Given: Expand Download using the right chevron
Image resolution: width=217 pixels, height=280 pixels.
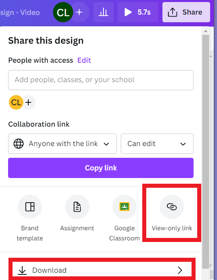Looking at the screenshot, I should click(x=180, y=270).
